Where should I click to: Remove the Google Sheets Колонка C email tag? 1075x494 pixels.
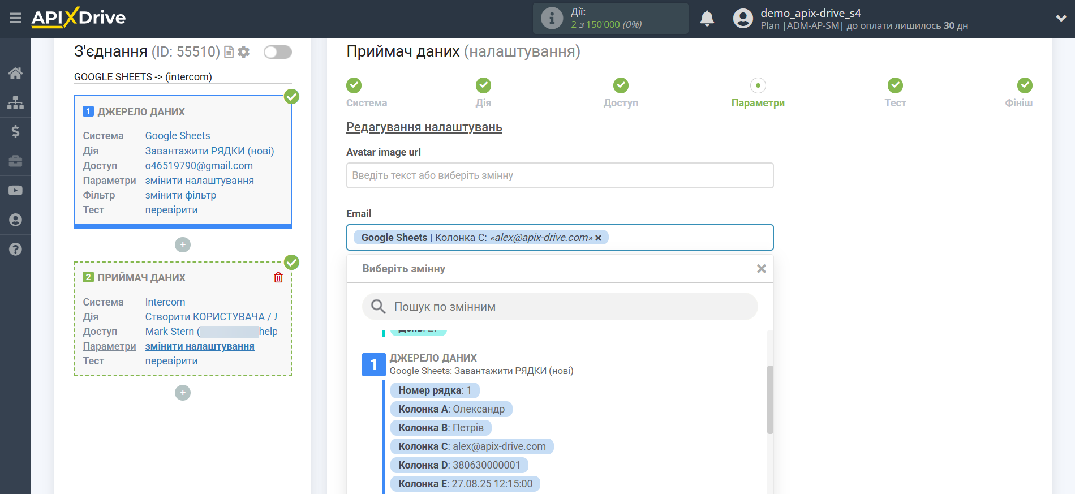tap(599, 238)
